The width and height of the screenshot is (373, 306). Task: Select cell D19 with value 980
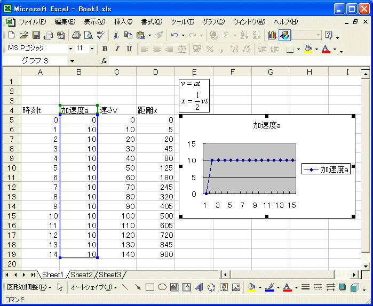156,254
